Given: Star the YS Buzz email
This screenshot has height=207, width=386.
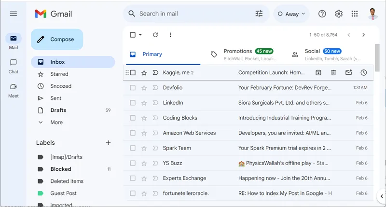Looking at the screenshot, I should [144, 164].
